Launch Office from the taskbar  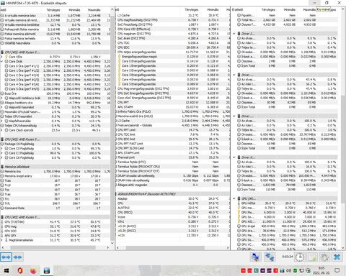point(20,271)
